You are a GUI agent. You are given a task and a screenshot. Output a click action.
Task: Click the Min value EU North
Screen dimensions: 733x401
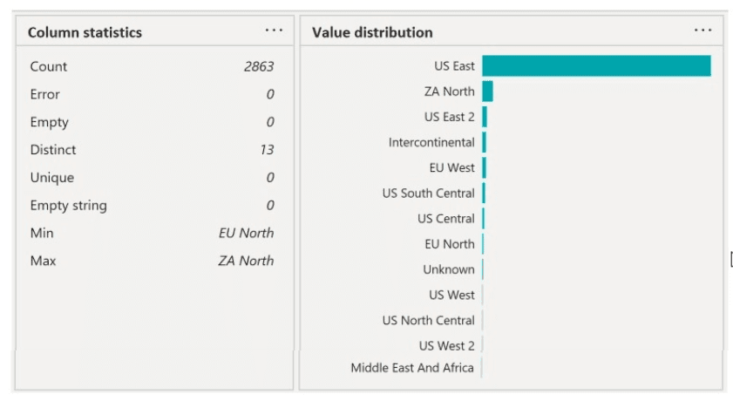(x=246, y=233)
